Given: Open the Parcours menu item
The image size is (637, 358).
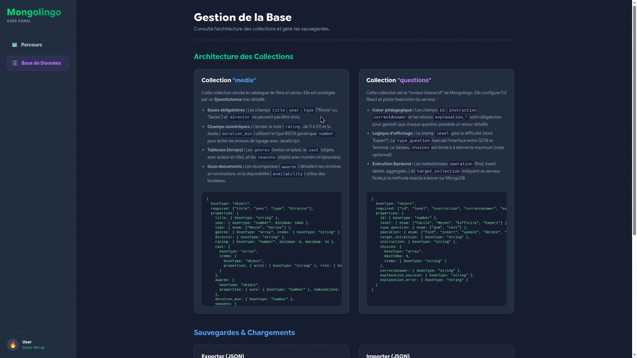Looking at the screenshot, I should click(x=38, y=45).
